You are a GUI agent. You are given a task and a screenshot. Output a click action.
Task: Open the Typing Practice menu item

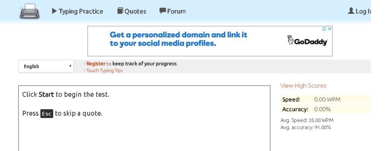(x=81, y=11)
